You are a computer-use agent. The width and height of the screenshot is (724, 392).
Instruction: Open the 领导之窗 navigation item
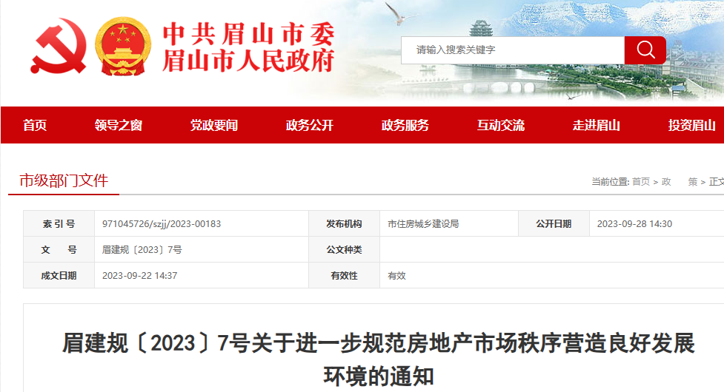tap(119, 125)
